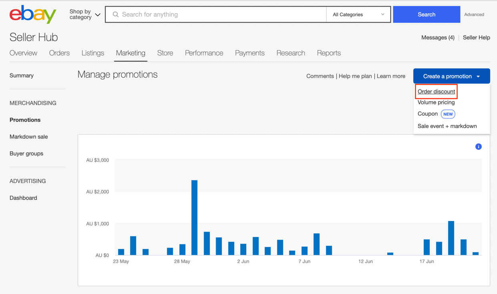Open the Shop by category dropdown
The width and height of the screenshot is (497, 294).
click(85, 14)
